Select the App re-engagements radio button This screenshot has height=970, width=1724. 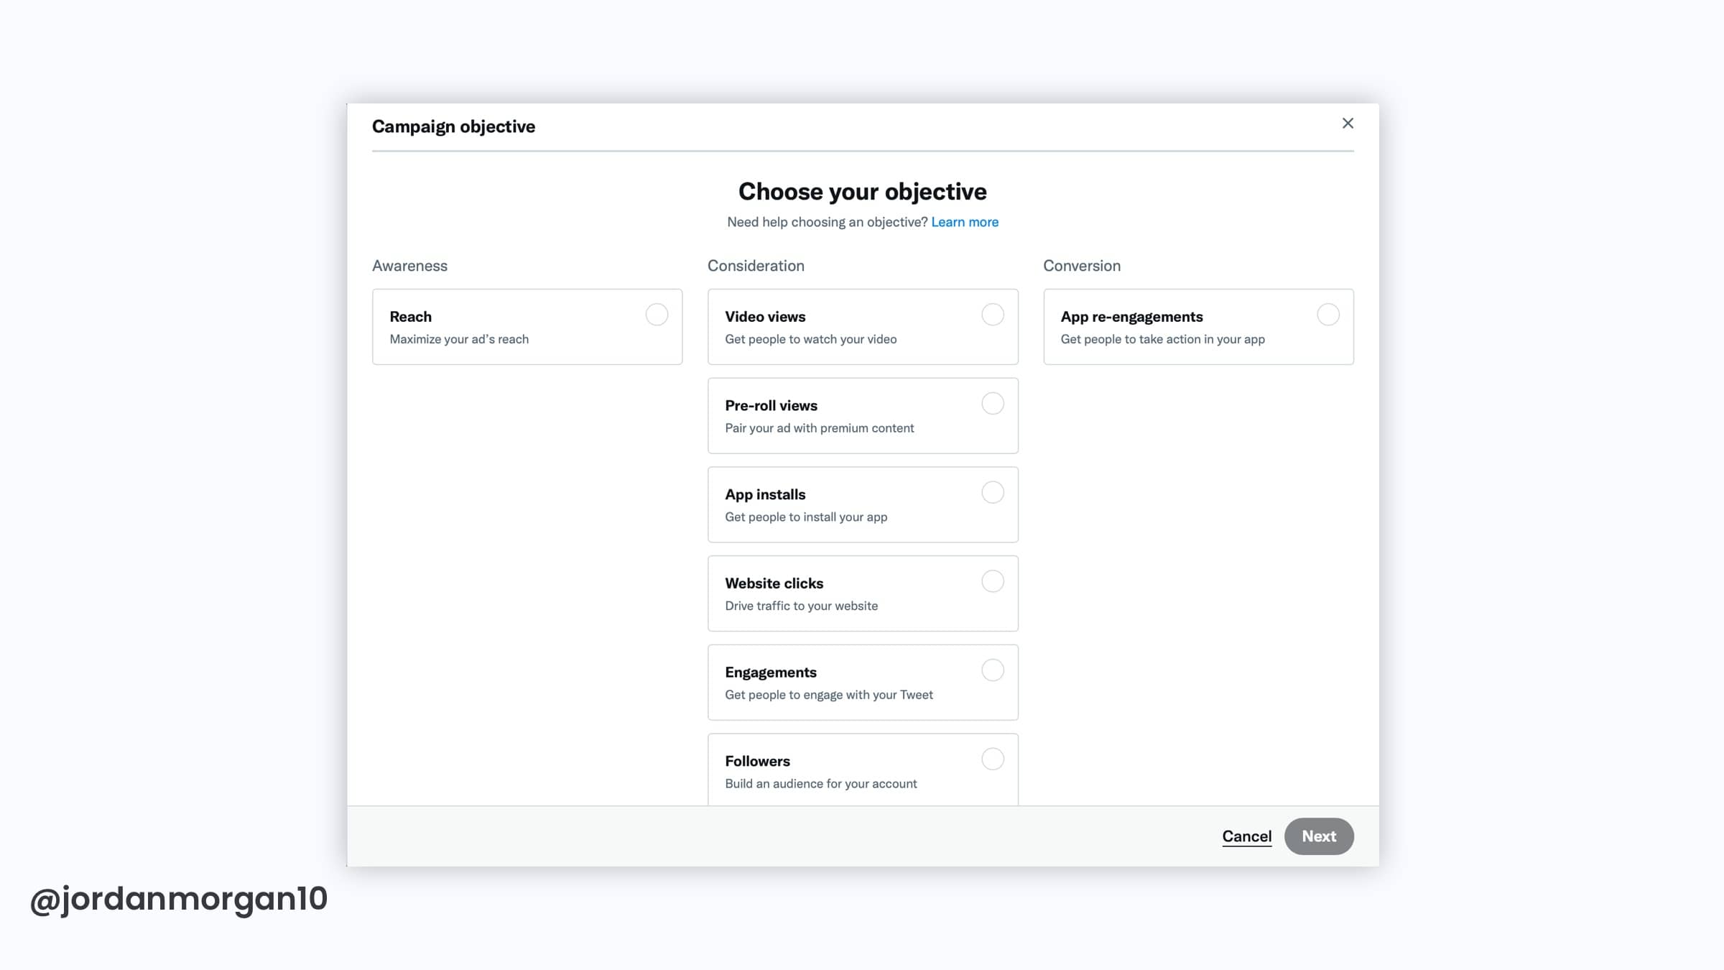pos(1327,314)
